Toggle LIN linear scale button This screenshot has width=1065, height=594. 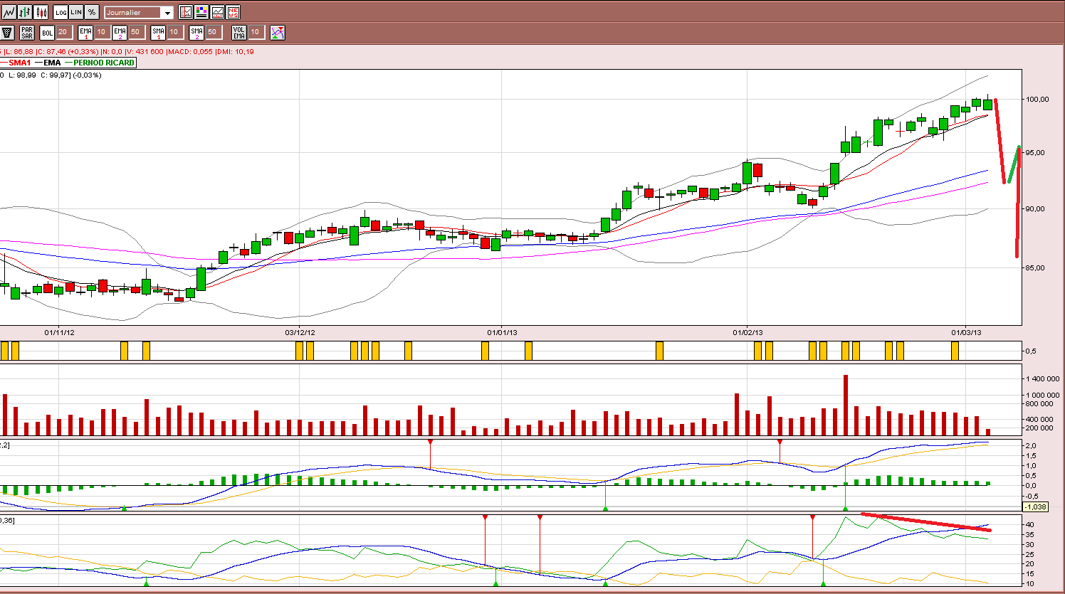(76, 12)
